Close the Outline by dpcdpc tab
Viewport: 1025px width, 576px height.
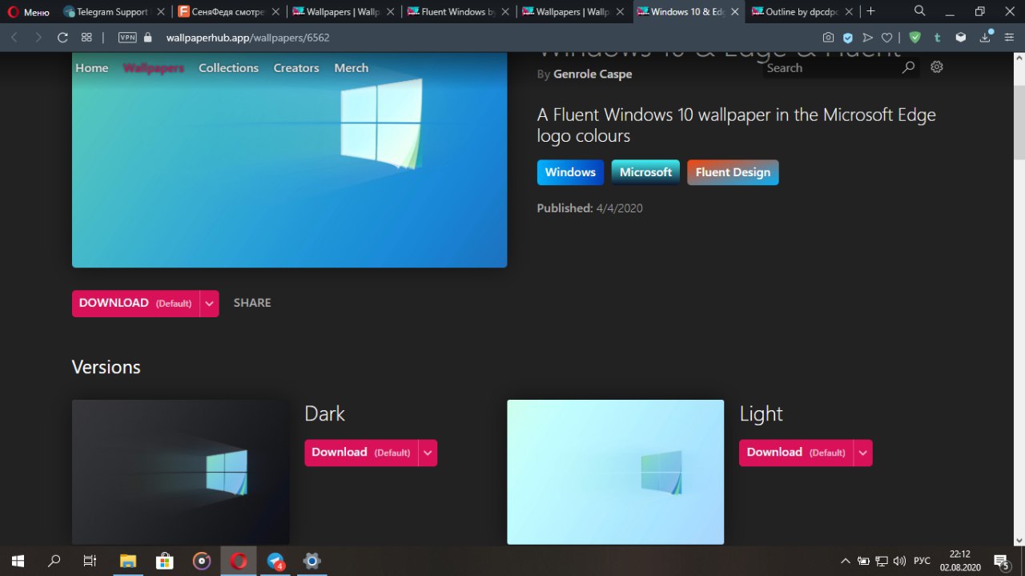[x=850, y=12]
